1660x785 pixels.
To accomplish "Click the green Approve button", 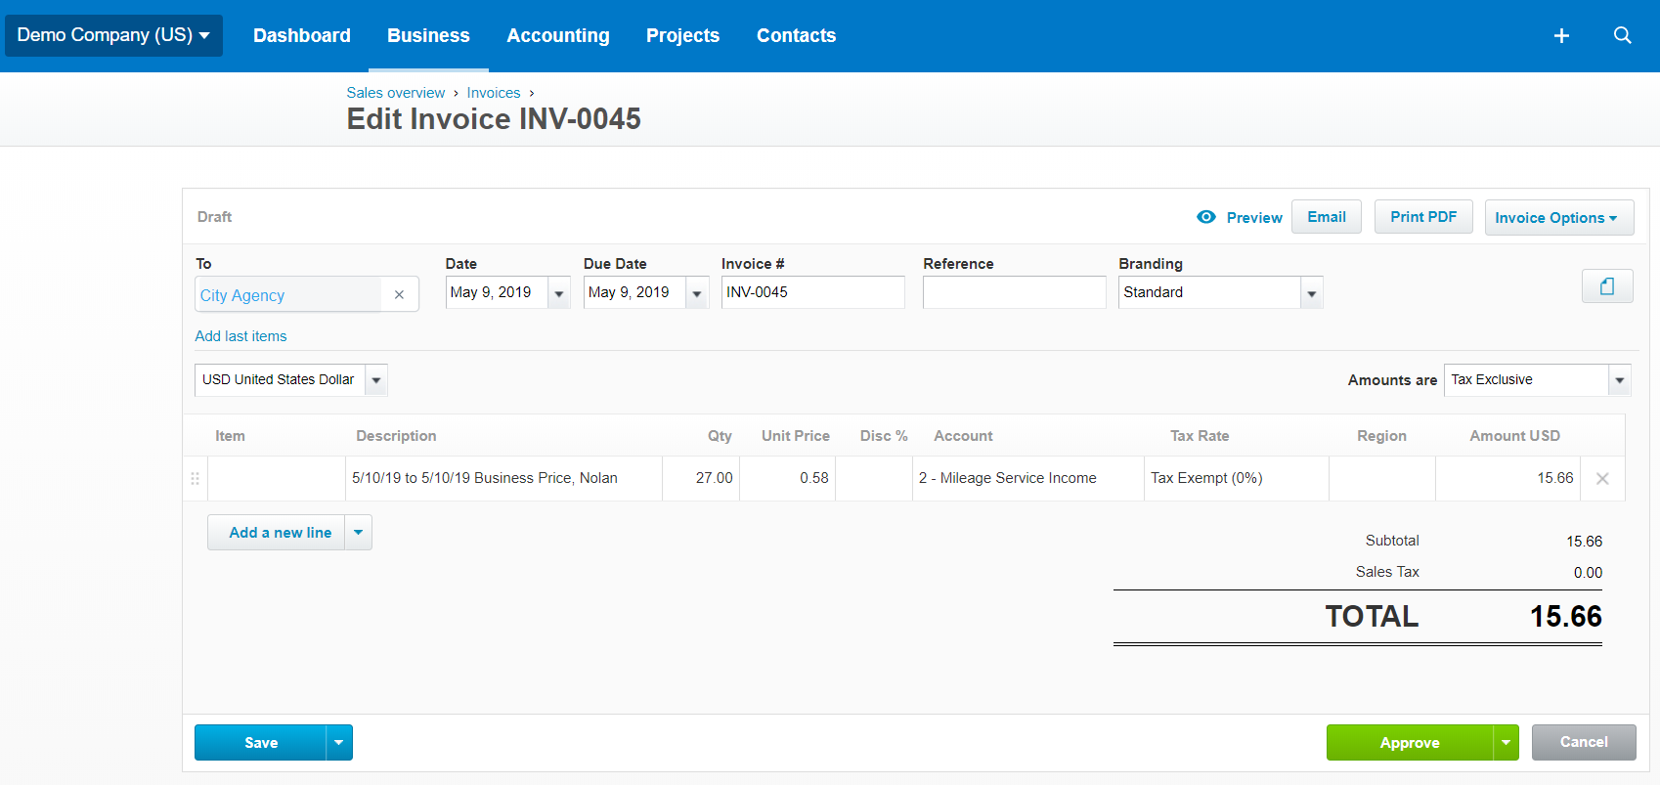I will 1410,743.
